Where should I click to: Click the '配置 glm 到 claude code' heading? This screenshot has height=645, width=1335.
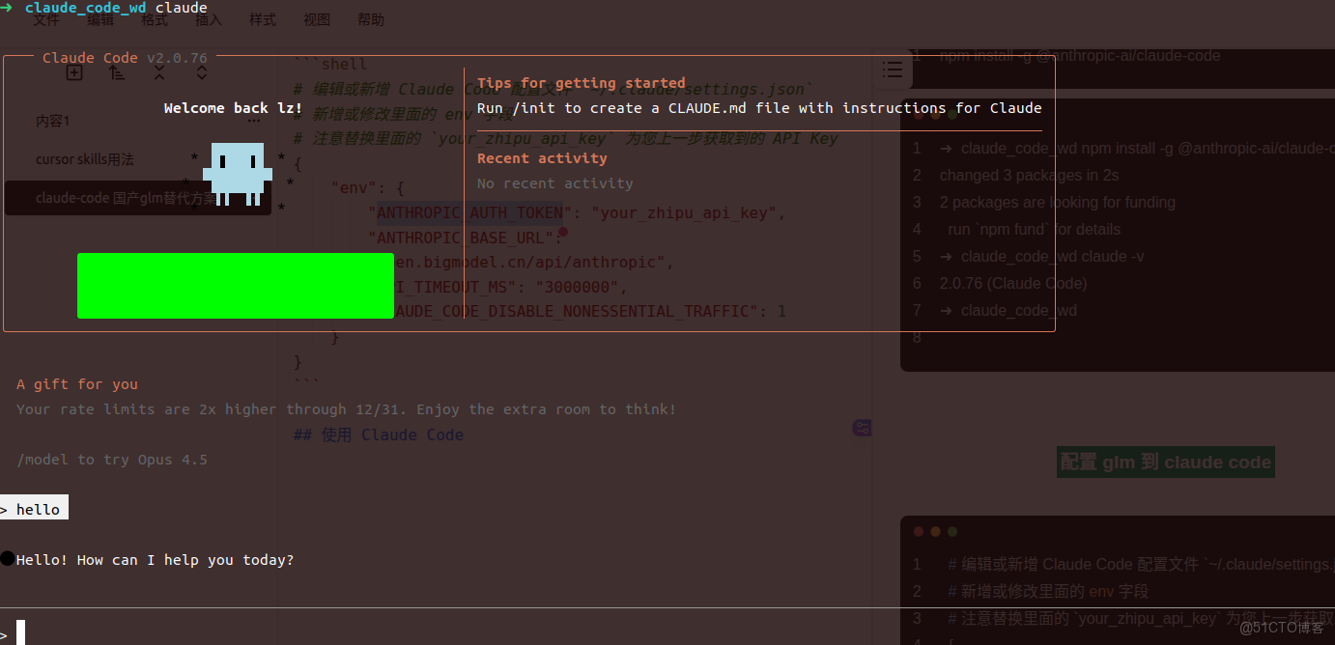[x=1165, y=463]
